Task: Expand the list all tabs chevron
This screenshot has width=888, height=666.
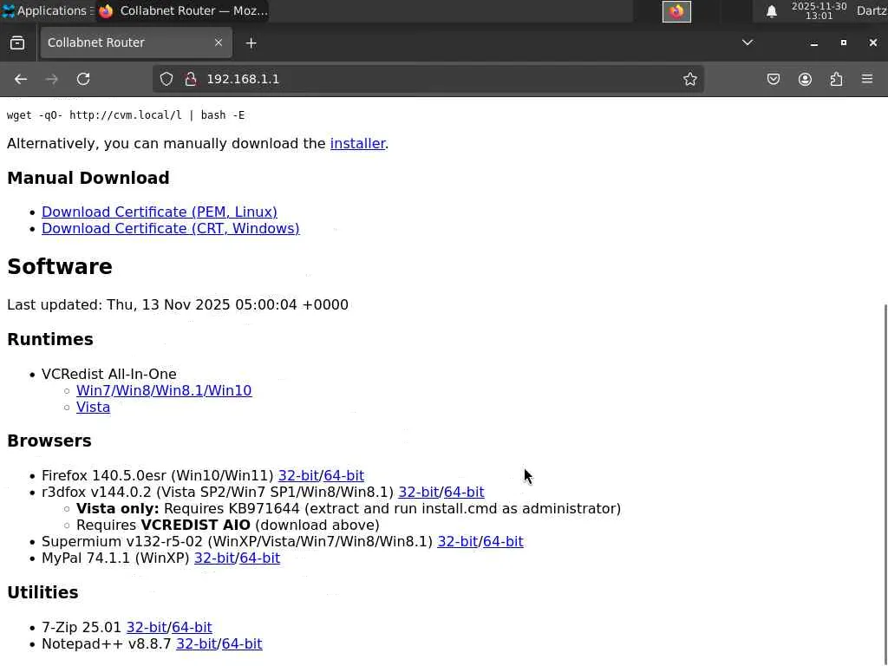Action: point(747,42)
